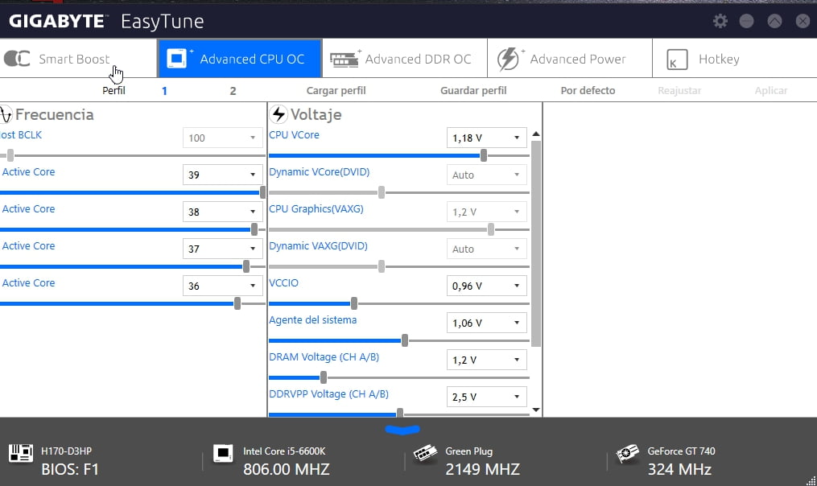Viewport: 817px width, 486px height.
Task: Collapse panel with blue bottom handle
Action: click(402, 430)
